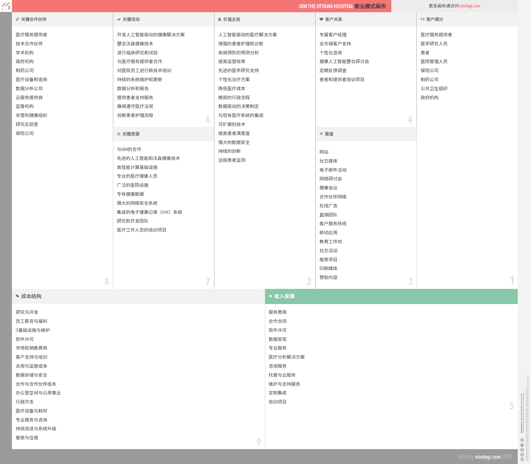Open the vizologi.com link in header
Image resolution: width=531 pixels, height=464 pixels.
tap(470, 6)
